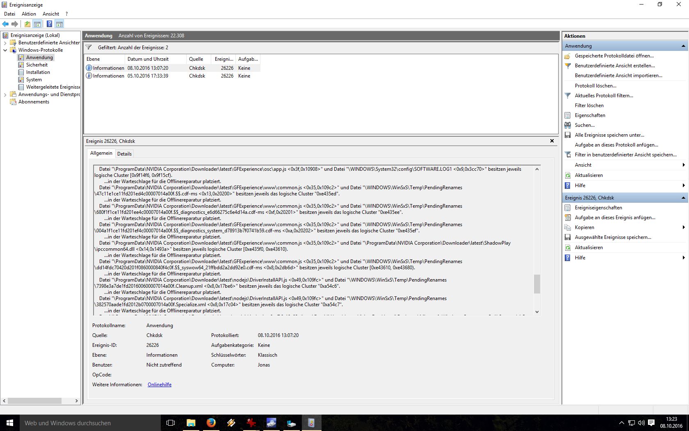Expand Anwendungs- und Dienstprotokolle node
Image resolution: width=689 pixels, height=431 pixels.
pyautogui.click(x=5, y=94)
